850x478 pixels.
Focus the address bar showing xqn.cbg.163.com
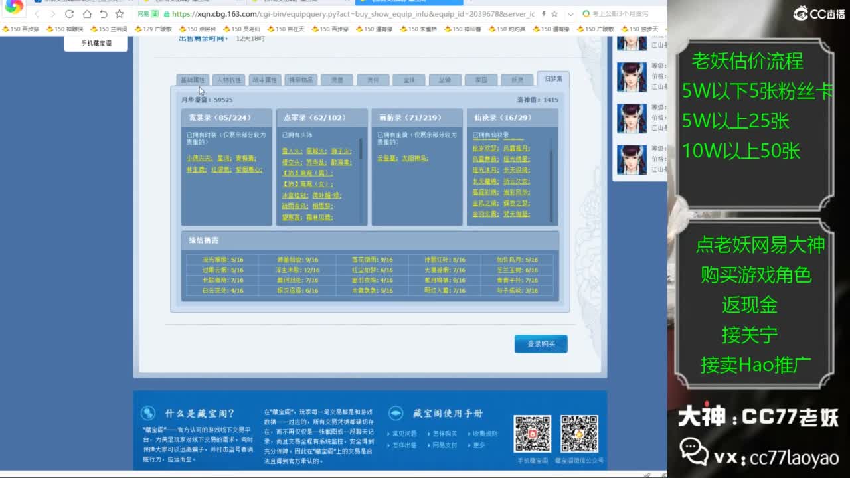point(352,14)
